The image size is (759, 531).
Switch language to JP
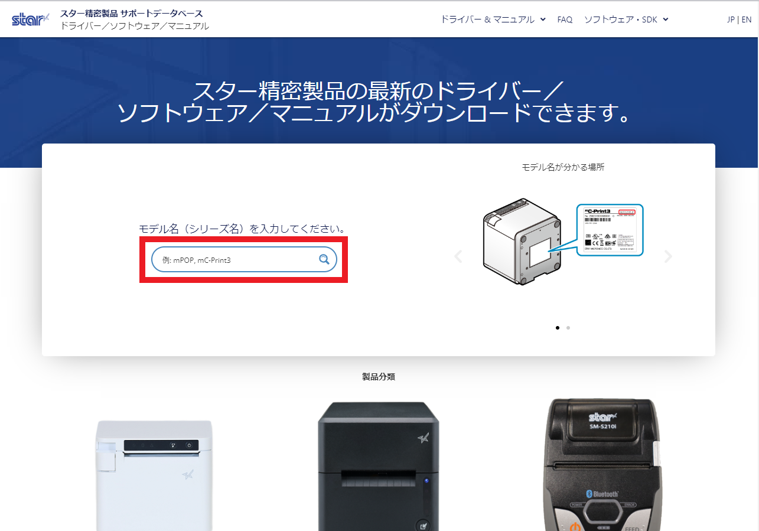[731, 19]
